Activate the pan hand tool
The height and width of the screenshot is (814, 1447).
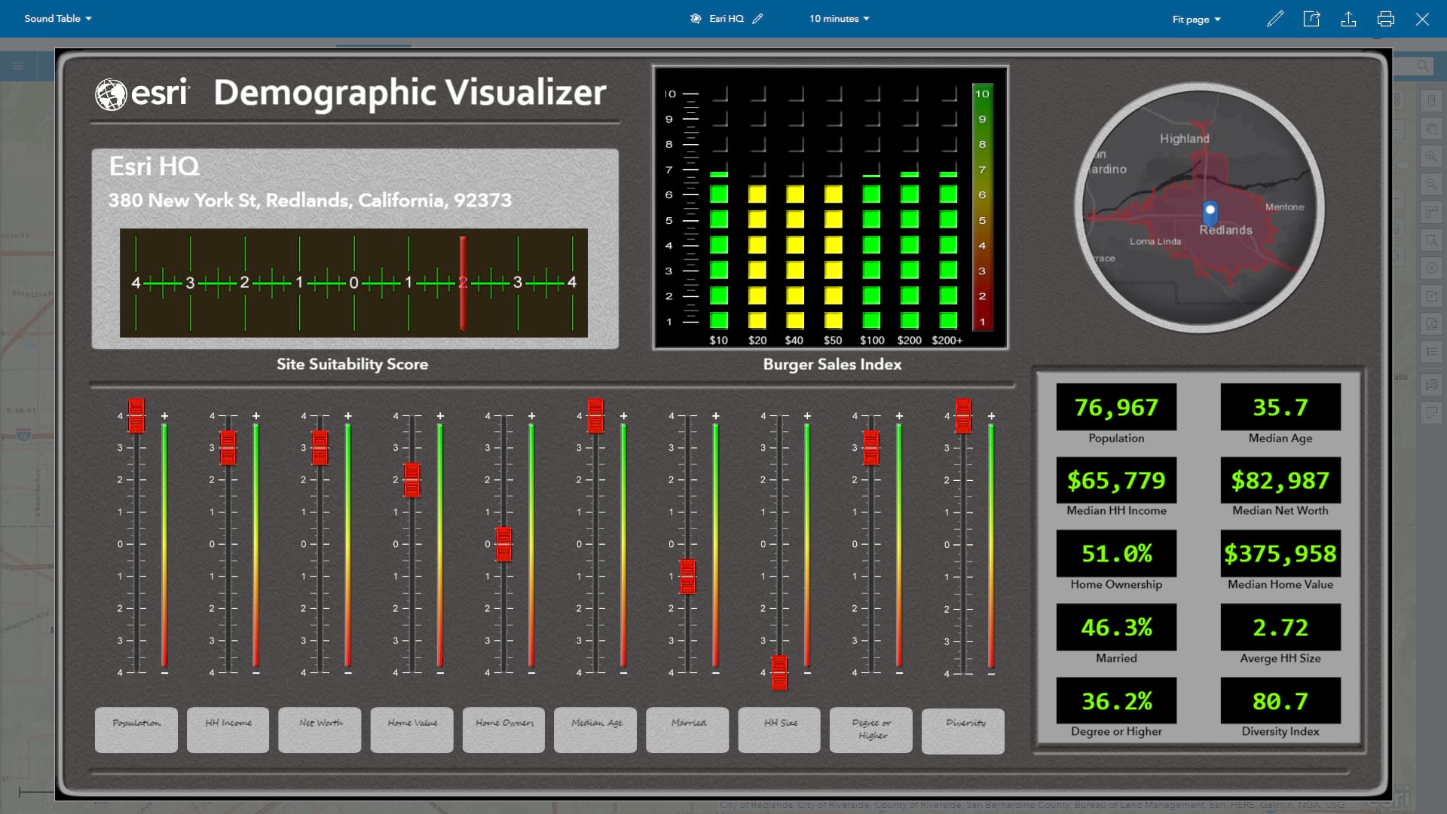pos(1430,127)
